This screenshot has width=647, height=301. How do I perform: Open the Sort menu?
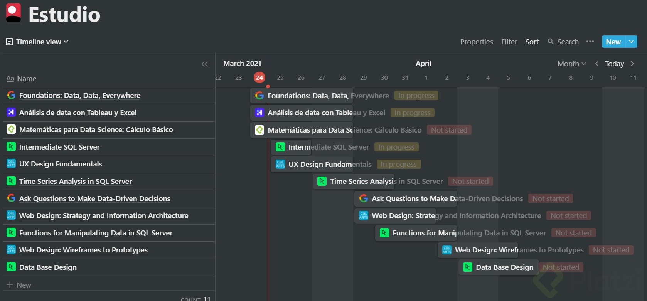(532, 42)
